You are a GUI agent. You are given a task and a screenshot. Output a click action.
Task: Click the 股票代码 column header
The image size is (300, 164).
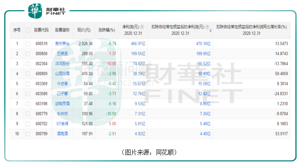point(41,30)
